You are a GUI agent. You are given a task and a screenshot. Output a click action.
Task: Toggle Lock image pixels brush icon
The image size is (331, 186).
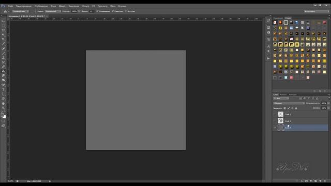pyautogui.click(x=289, y=108)
